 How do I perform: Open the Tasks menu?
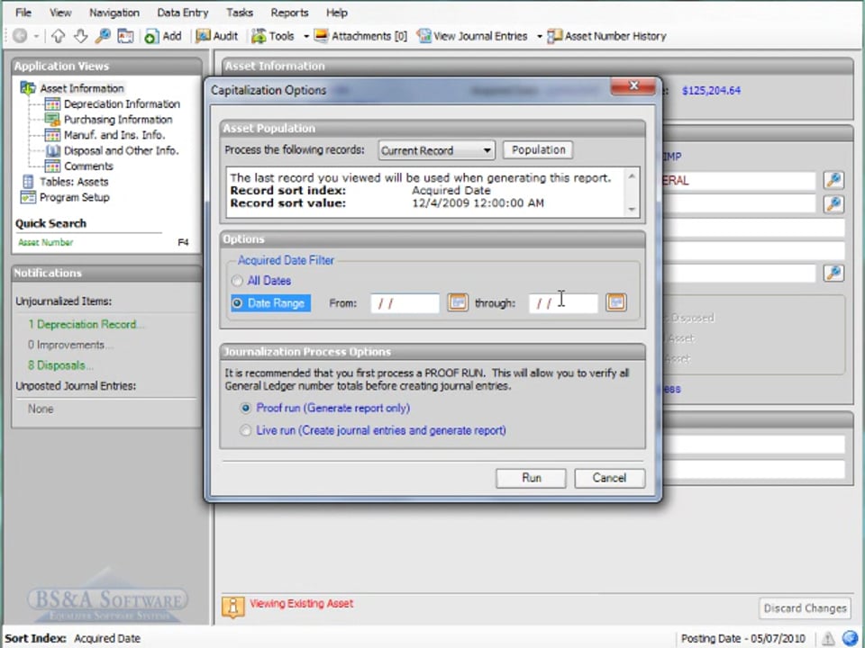[x=240, y=12]
